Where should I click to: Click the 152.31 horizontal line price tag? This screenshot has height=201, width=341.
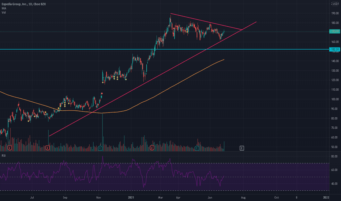[x=334, y=50]
